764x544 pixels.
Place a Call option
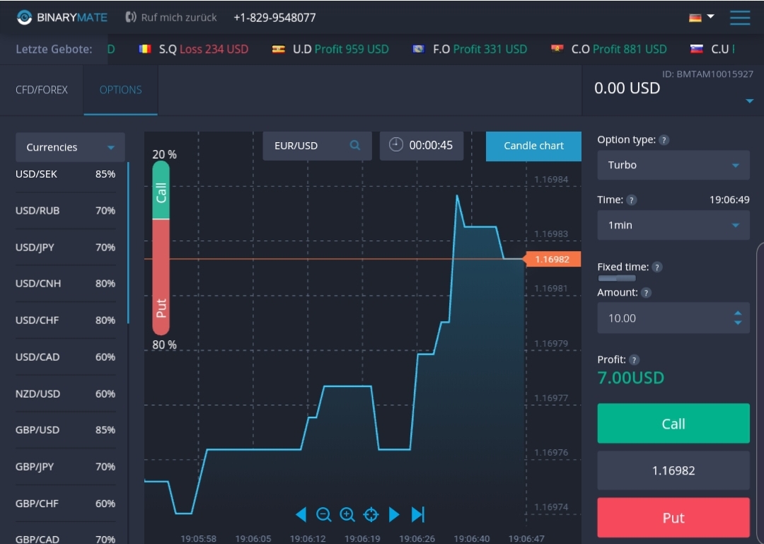coord(673,423)
